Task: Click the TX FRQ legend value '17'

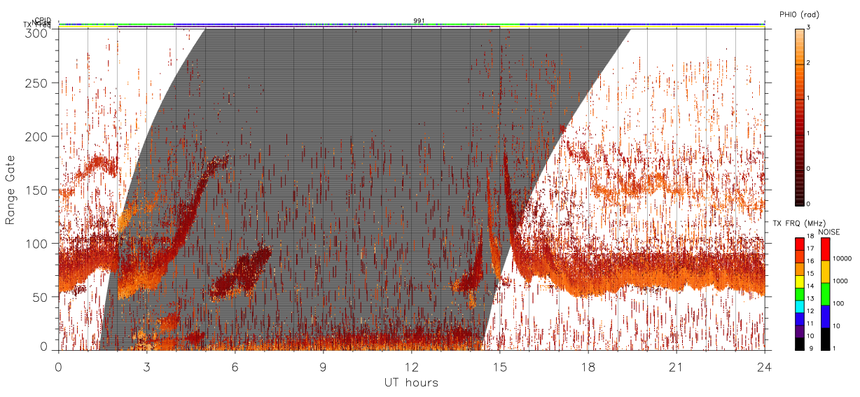Action: 810,249
